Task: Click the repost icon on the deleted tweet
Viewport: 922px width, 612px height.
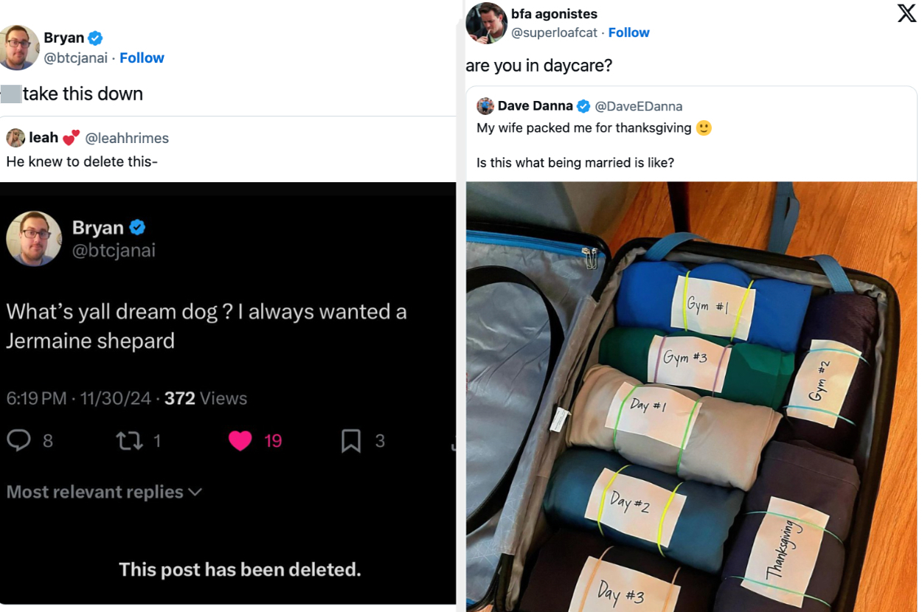Action: click(x=129, y=440)
